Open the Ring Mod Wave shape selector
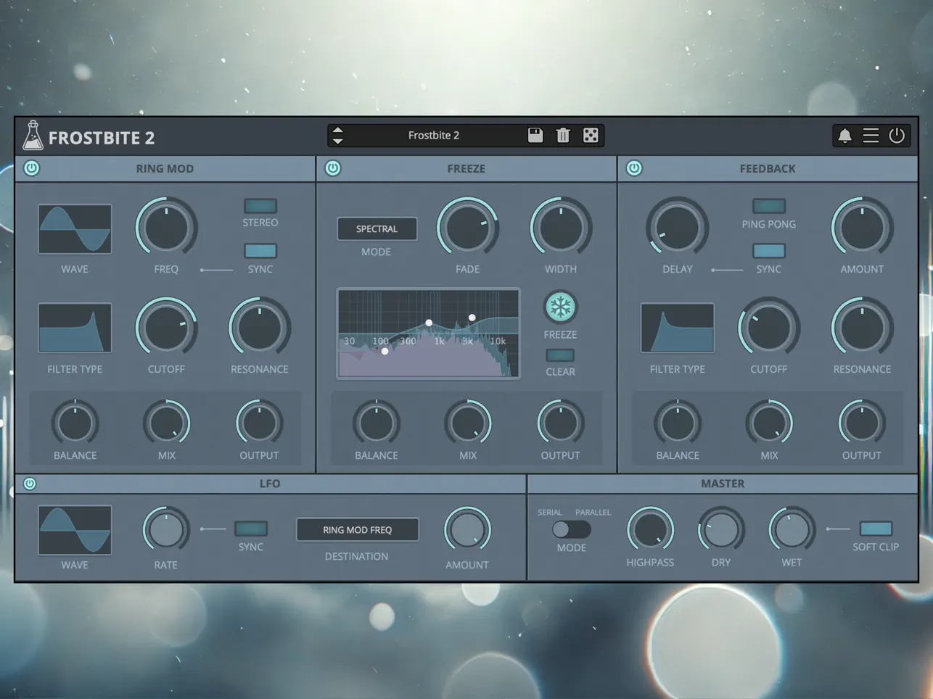This screenshot has width=933, height=699. pos(75,229)
